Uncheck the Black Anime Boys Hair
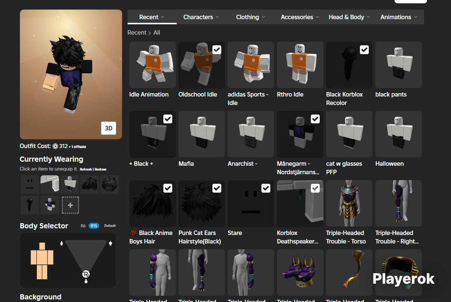Viewport: 451px width, 302px height. [168, 188]
